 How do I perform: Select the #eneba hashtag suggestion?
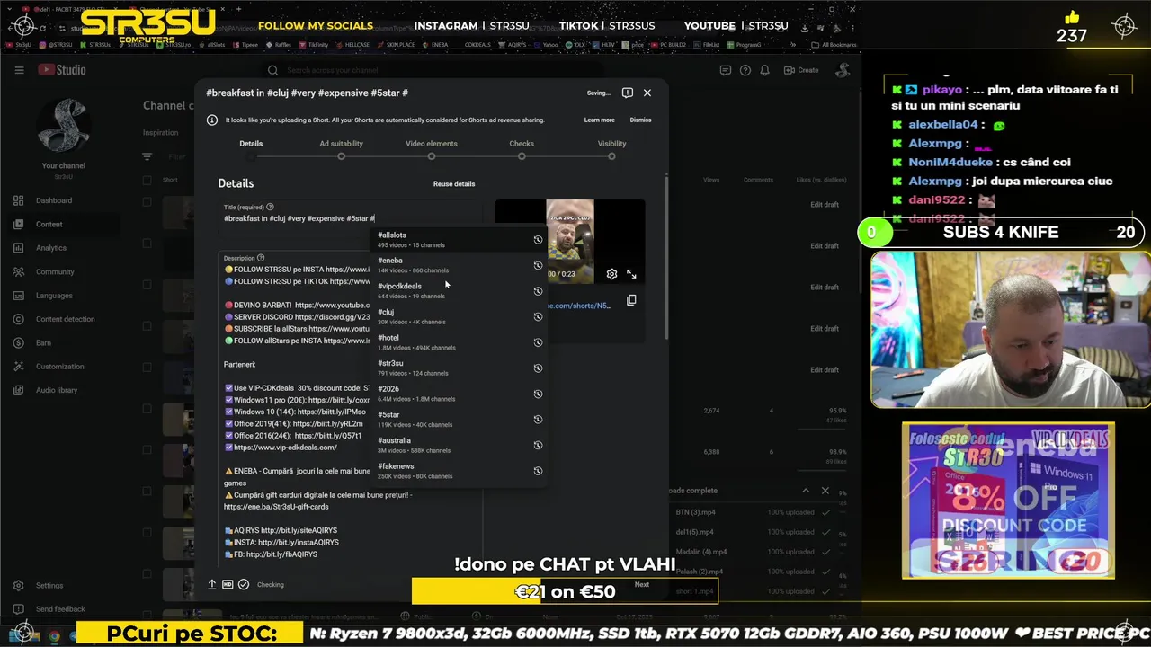click(x=459, y=265)
